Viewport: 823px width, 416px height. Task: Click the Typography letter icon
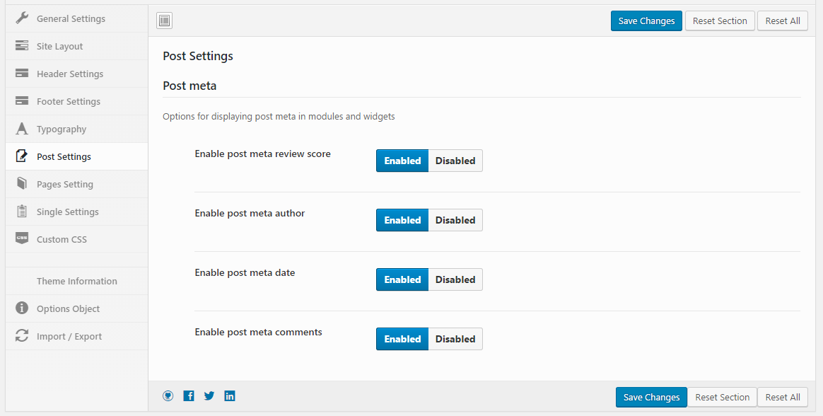point(22,129)
